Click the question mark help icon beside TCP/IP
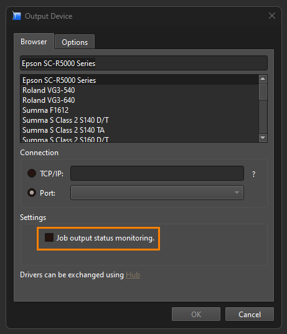The image size is (287, 334). [x=253, y=174]
